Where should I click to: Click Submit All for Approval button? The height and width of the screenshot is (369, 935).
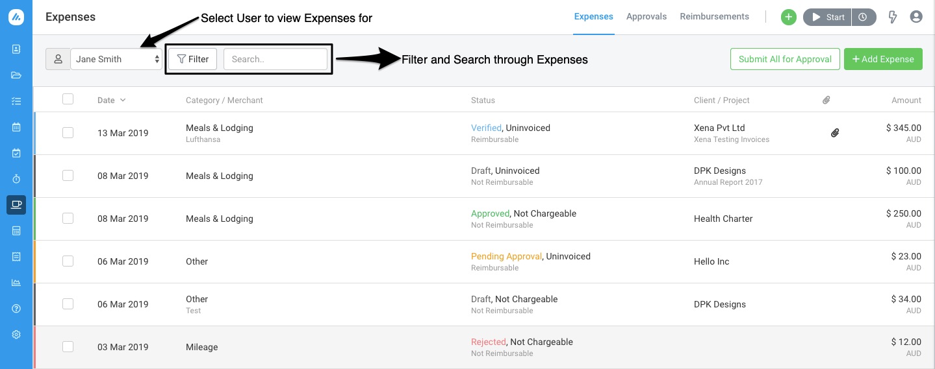point(785,59)
